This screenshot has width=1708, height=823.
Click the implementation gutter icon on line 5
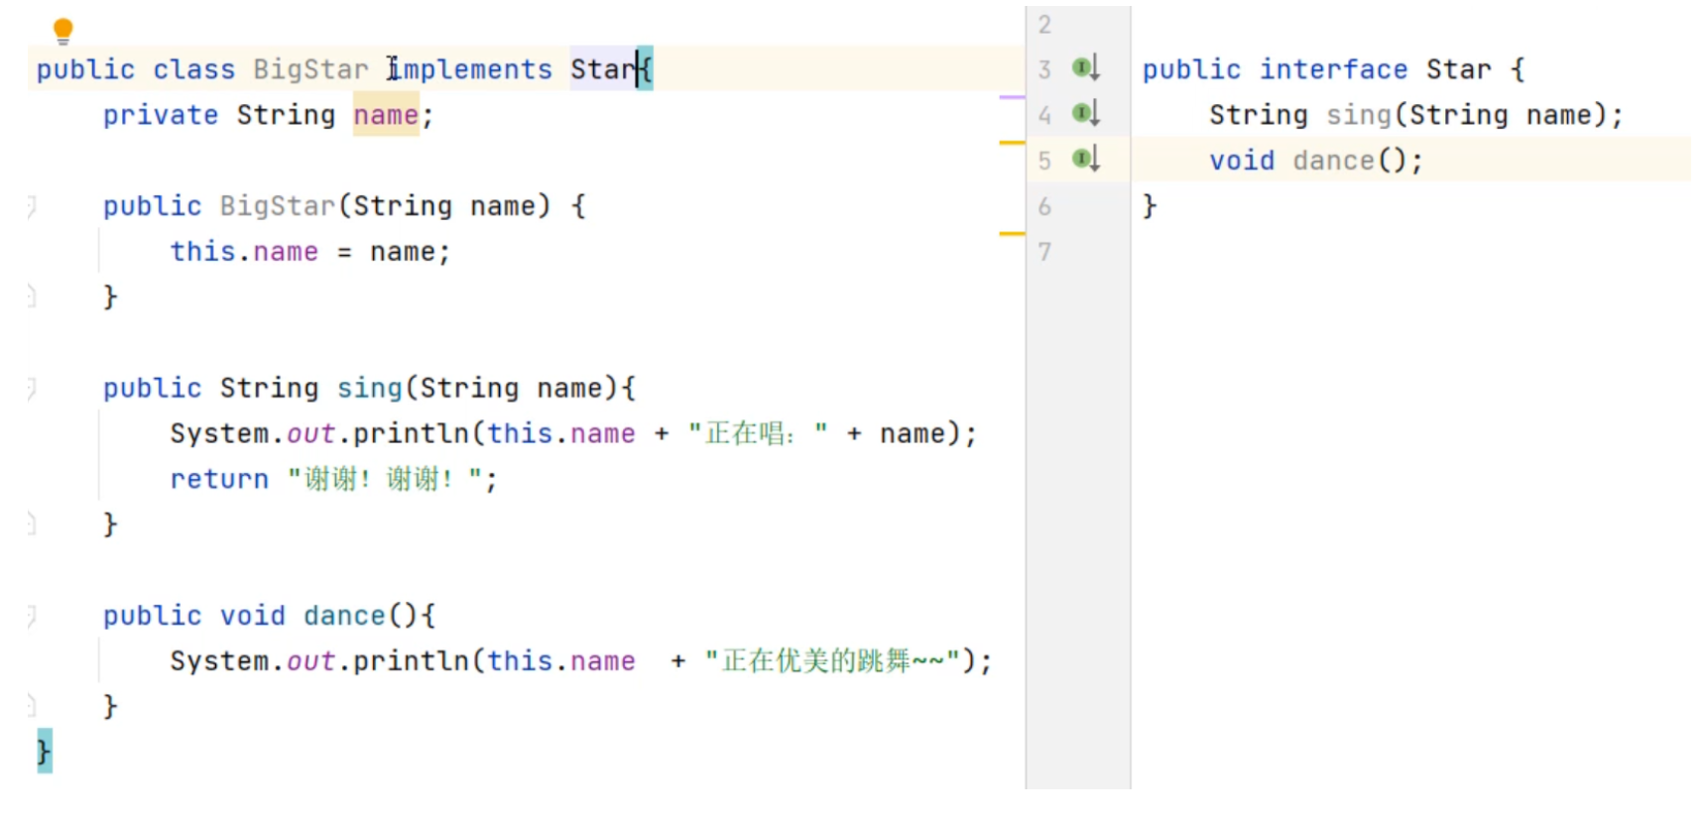1086,159
